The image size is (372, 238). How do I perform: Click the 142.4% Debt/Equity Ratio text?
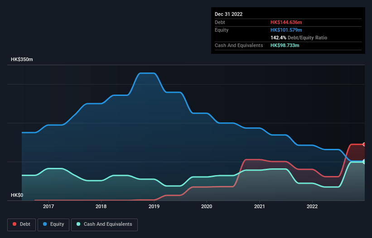click(299, 38)
